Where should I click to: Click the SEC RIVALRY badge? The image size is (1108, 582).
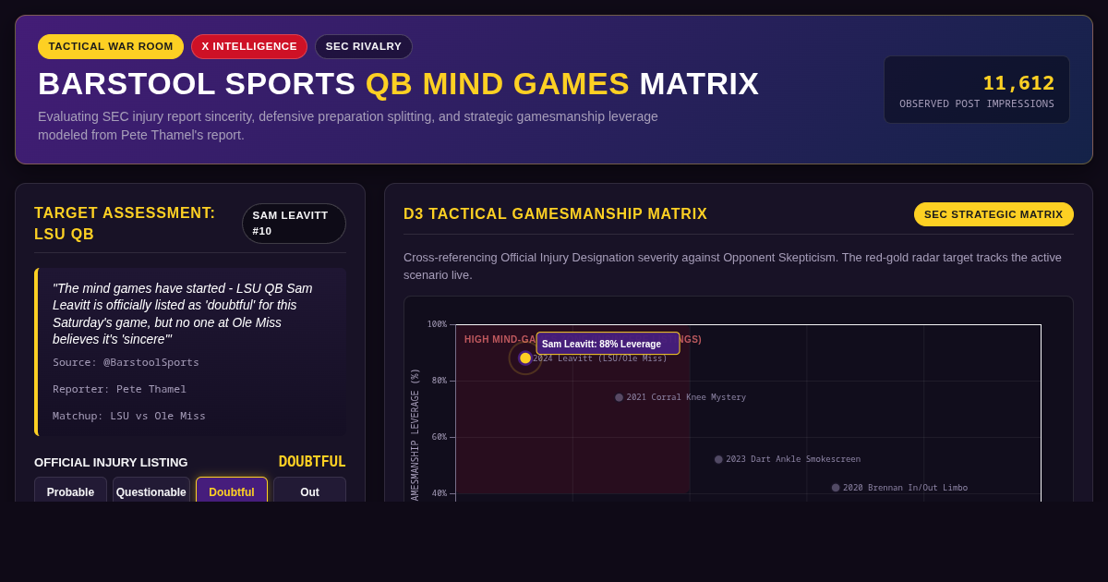click(x=364, y=46)
